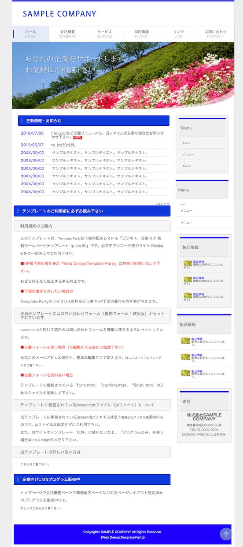Click the javascriptファイル（jsファイル）について subheading
The width and height of the screenshot is (243, 547).
[92, 405]
